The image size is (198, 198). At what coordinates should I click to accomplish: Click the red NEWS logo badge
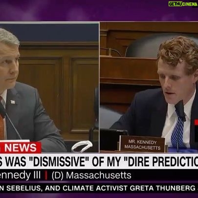coord(20,148)
